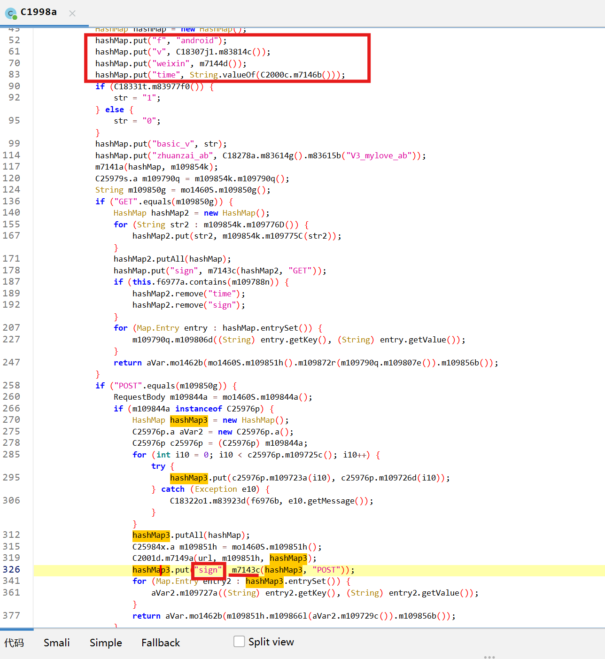
Task: Click the "weixin" string literal
Action: (171, 63)
